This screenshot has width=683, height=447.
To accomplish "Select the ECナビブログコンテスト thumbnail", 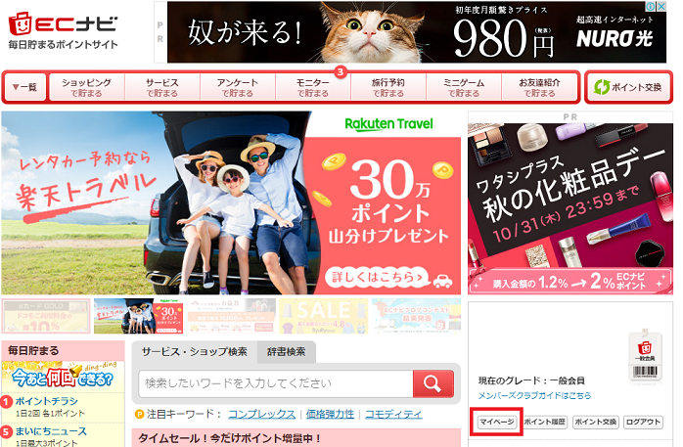I will (x=416, y=317).
